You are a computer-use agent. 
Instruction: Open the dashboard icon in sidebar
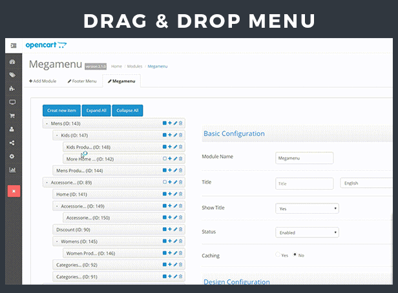14,62
